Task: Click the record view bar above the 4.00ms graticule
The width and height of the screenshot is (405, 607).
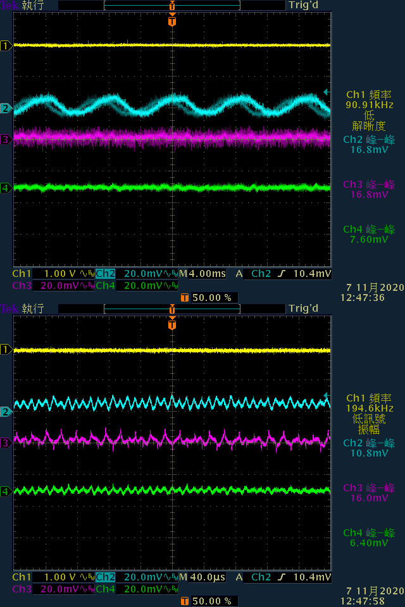Action: point(172,6)
